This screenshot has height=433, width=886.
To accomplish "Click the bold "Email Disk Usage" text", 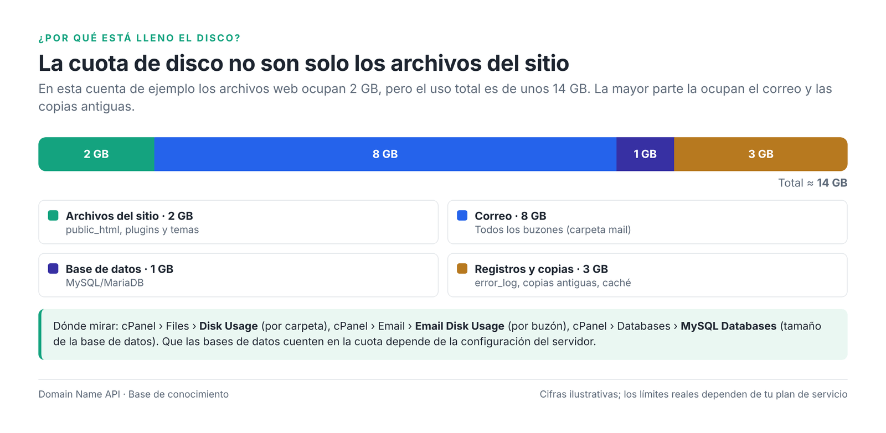I will pyautogui.click(x=460, y=326).
